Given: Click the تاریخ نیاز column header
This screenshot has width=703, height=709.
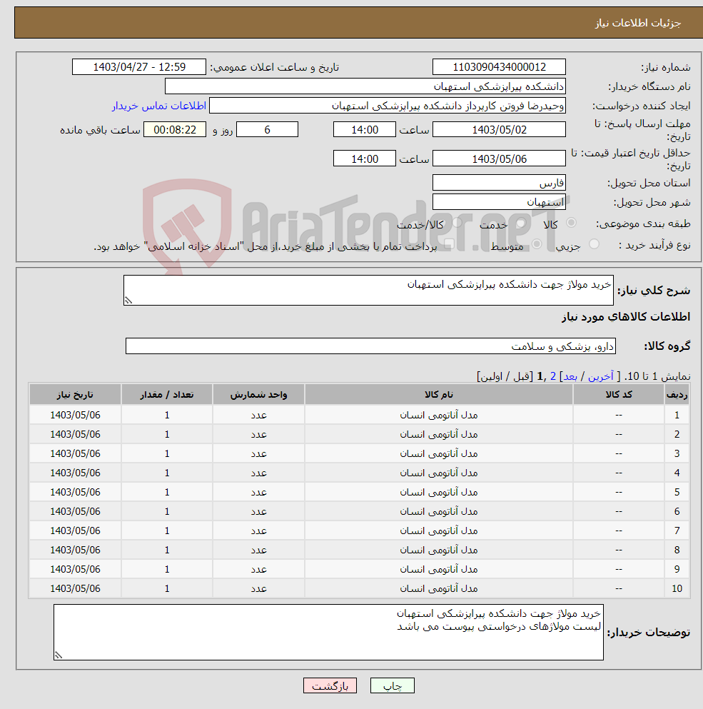Looking at the screenshot, I should (75, 394).
